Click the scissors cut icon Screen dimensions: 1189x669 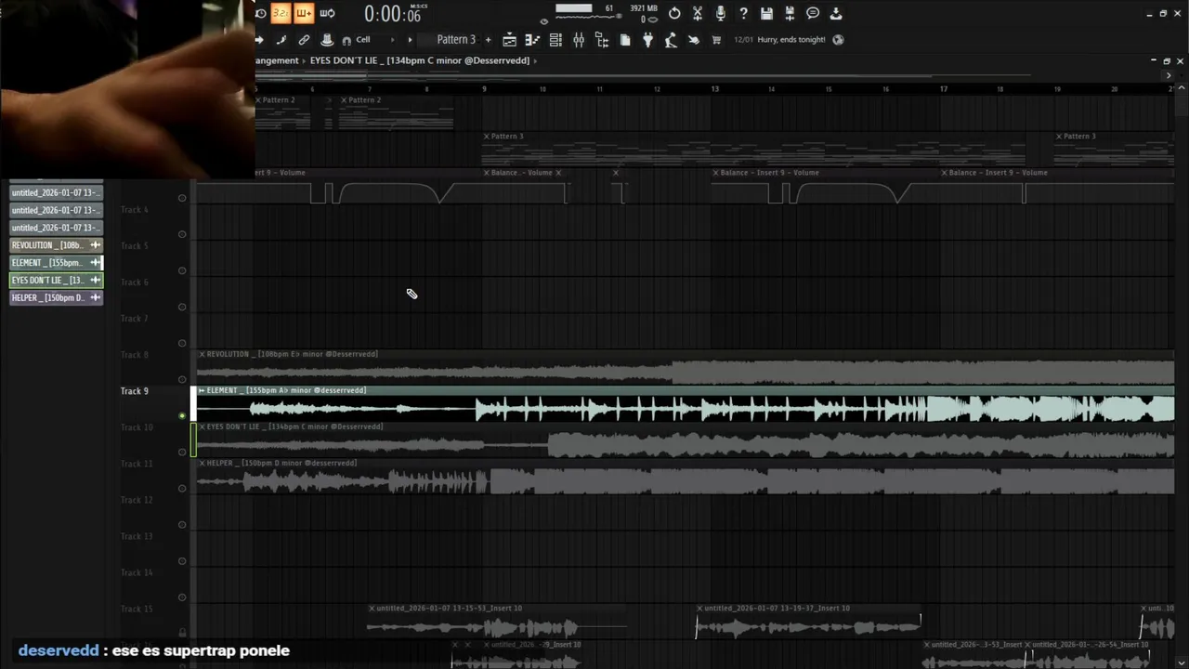[x=698, y=13]
